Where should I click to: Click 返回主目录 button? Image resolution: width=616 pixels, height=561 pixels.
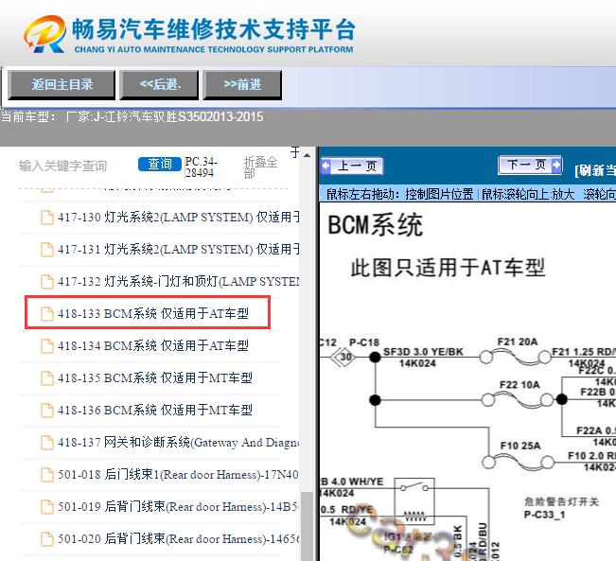point(62,84)
